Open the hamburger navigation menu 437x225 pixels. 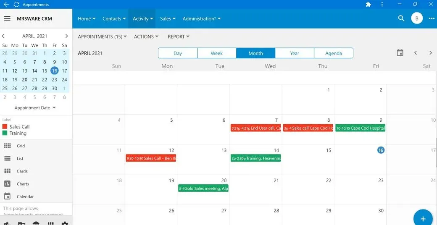[7, 18]
